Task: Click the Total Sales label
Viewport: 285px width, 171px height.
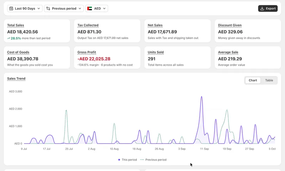Action: [x=16, y=25]
